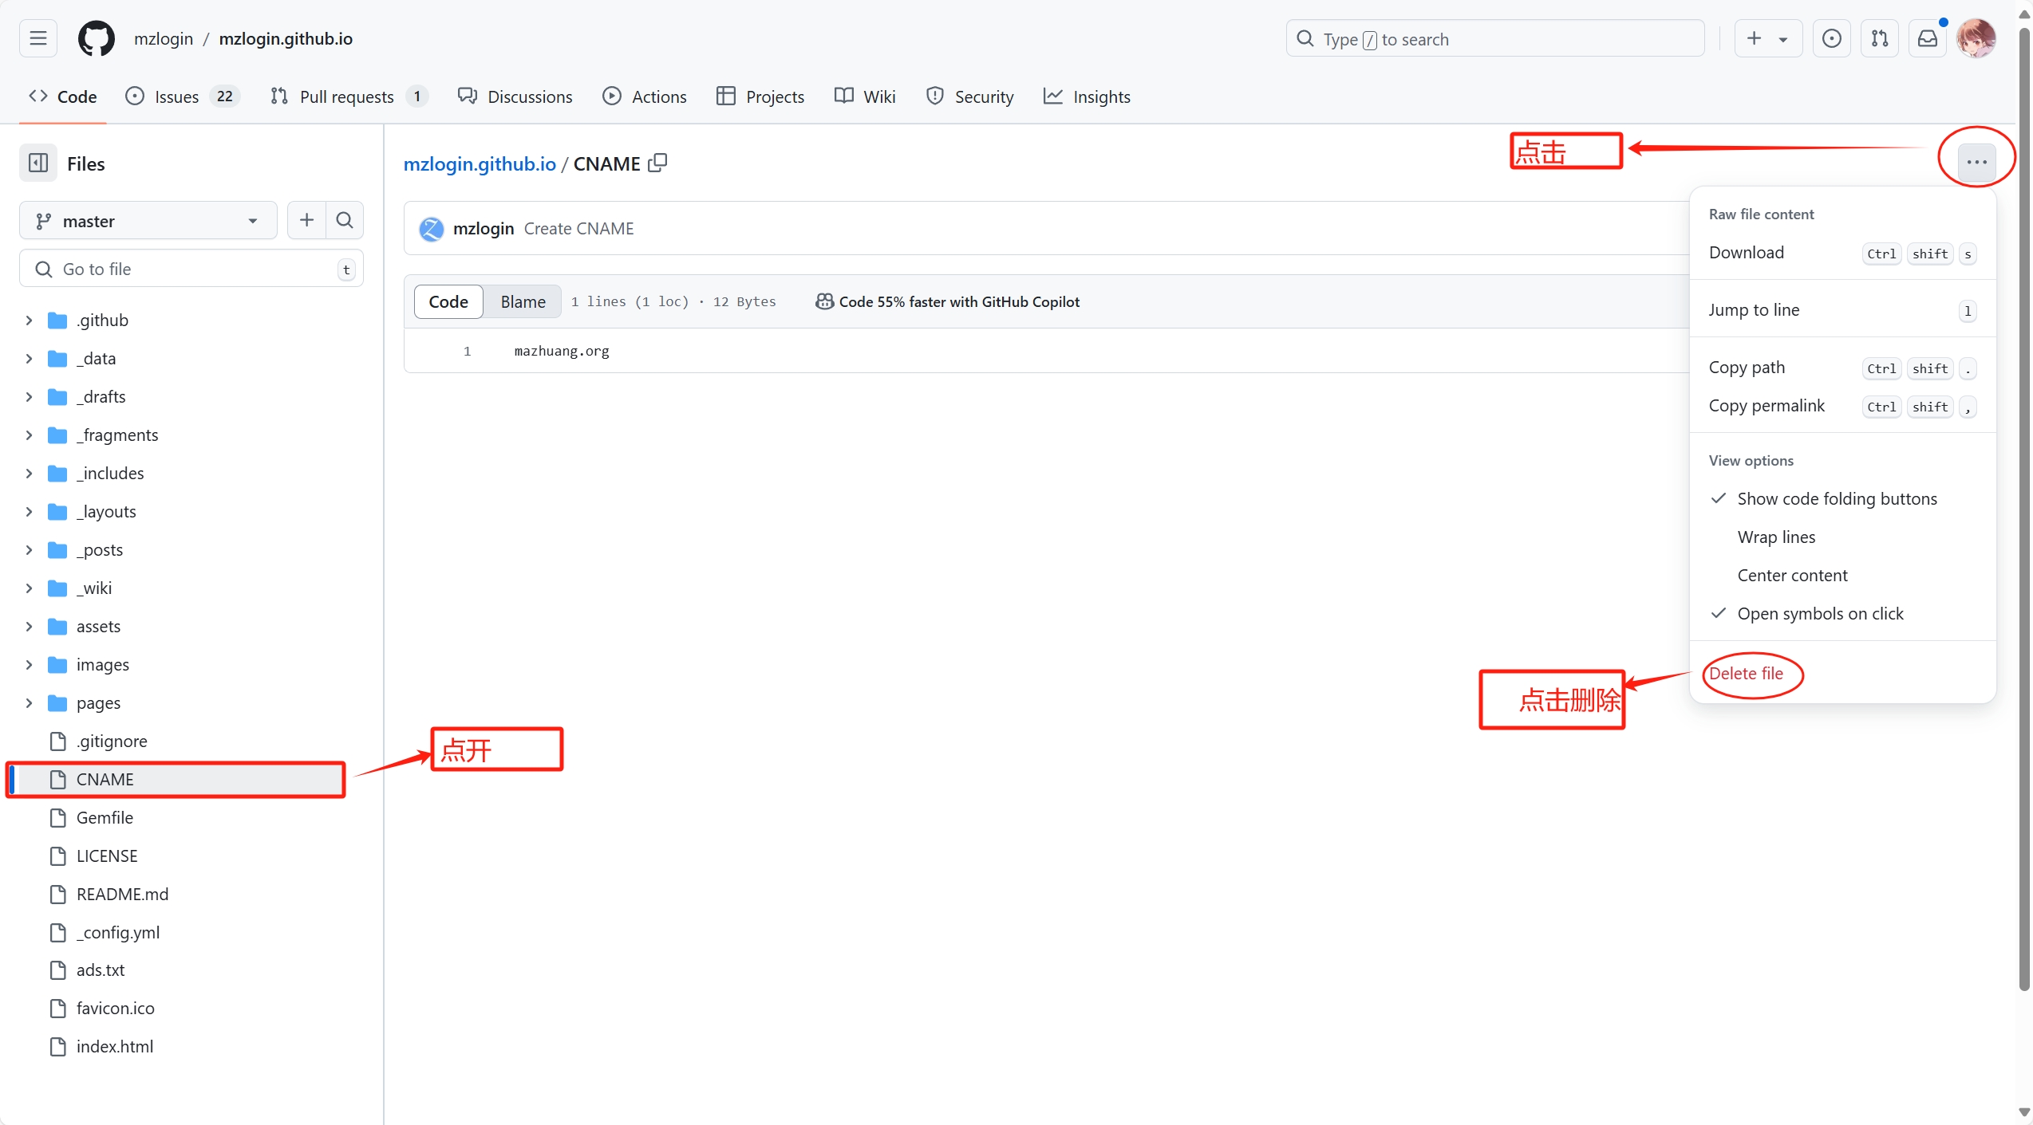Open the Create CNAME commit message
The width and height of the screenshot is (2033, 1125).
(578, 229)
